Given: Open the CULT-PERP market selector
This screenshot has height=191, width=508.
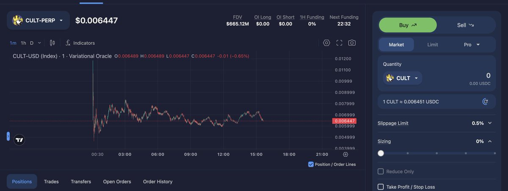Looking at the screenshot, I should tap(39, 20).
